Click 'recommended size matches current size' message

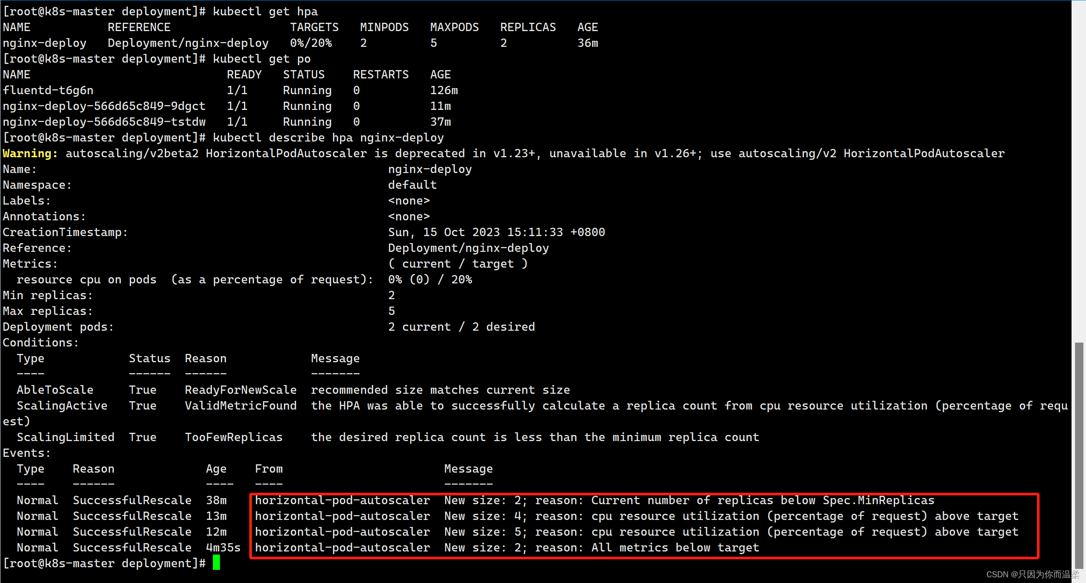[441, 390]
